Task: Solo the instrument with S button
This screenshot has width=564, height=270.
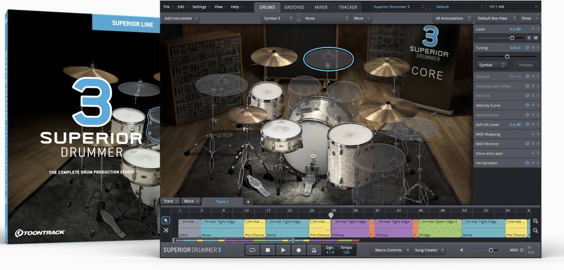Action: 529,38
